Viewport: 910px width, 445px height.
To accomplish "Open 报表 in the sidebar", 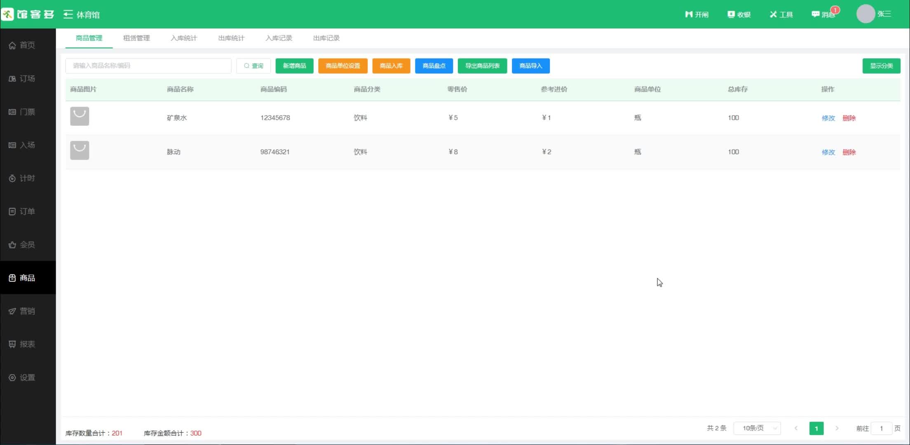I will coord(28,344).
